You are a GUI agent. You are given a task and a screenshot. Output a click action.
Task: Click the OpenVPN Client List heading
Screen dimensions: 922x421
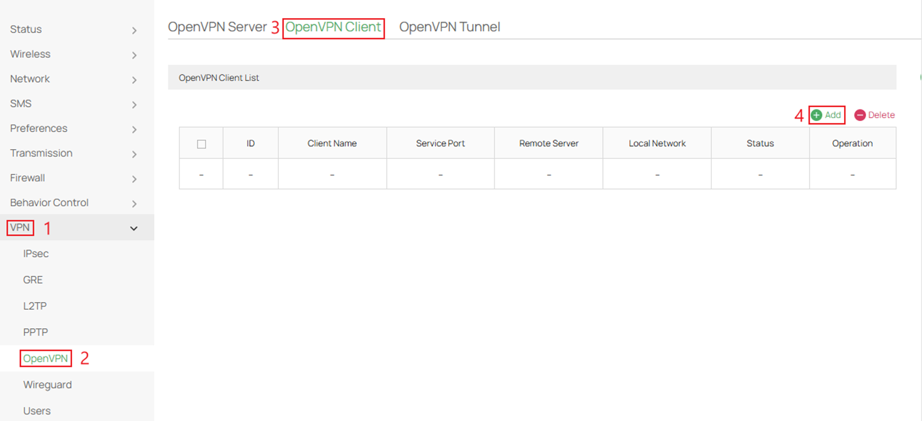pyautogui.click(x=219, y=78)
